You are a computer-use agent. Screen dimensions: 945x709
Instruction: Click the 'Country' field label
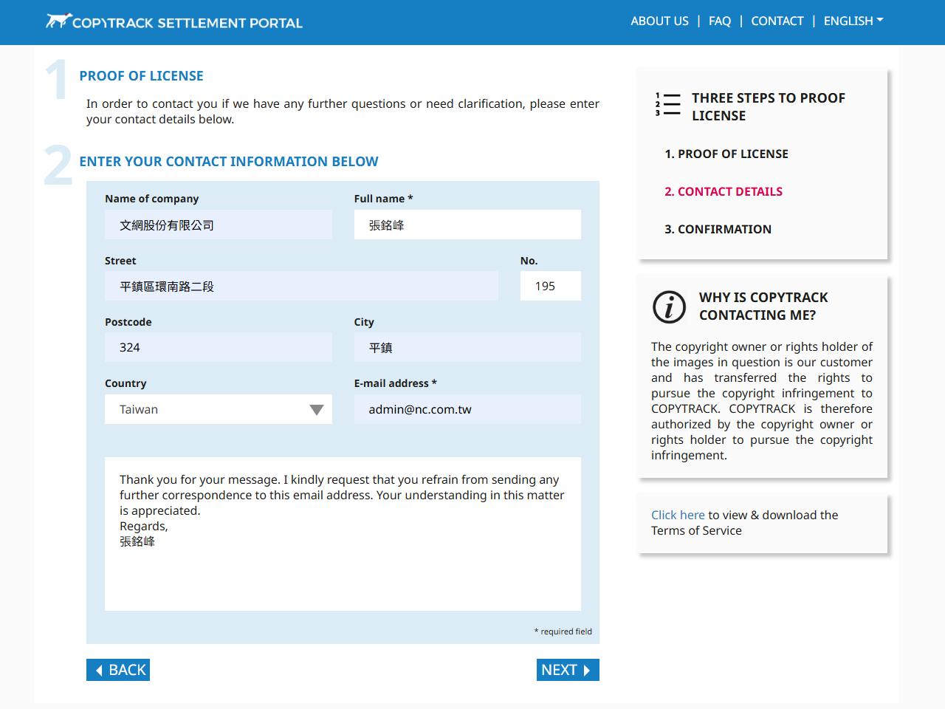(x=126, y=383)
